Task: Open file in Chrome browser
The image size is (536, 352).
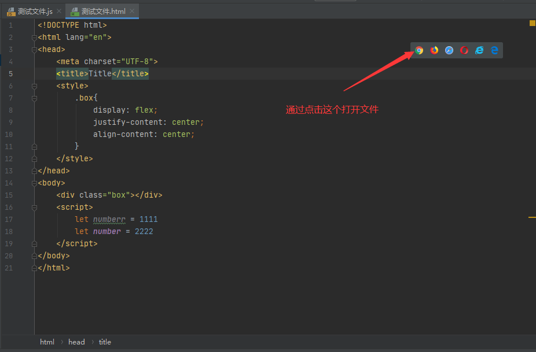Action: (419, 50)
